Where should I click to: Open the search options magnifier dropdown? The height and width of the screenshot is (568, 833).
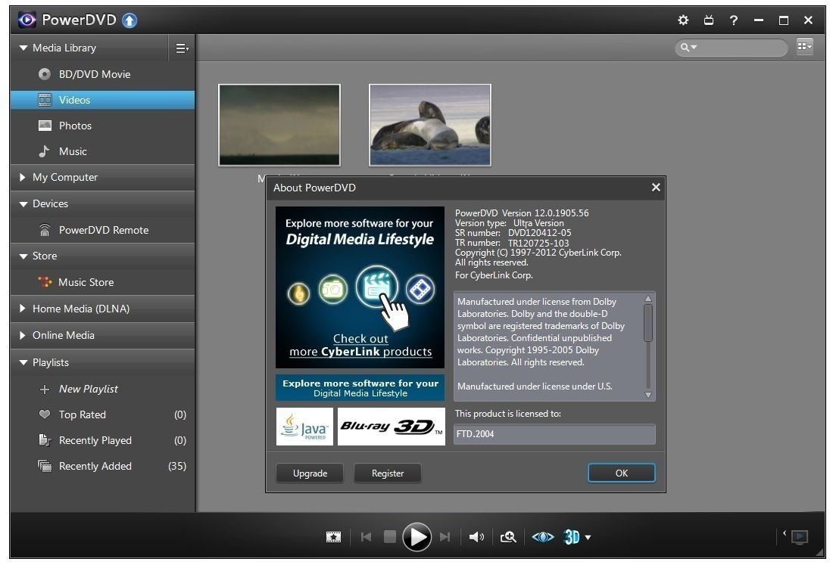688,47
